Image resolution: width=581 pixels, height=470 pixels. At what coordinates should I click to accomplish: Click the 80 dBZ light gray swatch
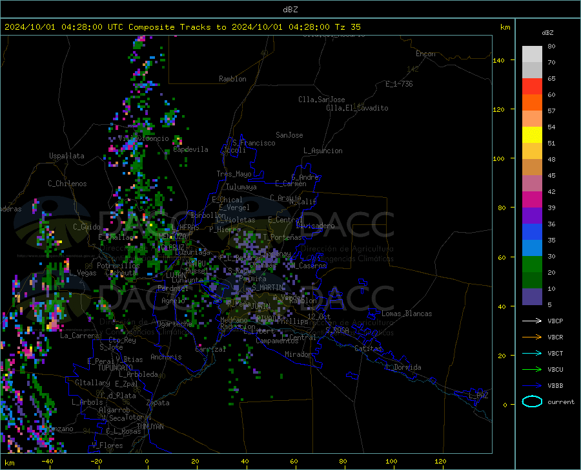point(532,54)
